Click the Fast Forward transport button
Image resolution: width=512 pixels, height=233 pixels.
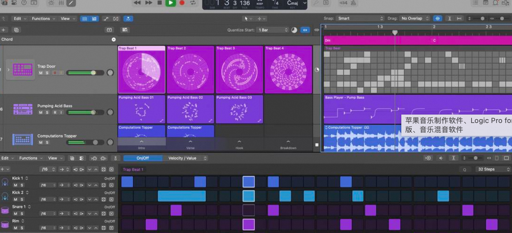pos(149,3)
